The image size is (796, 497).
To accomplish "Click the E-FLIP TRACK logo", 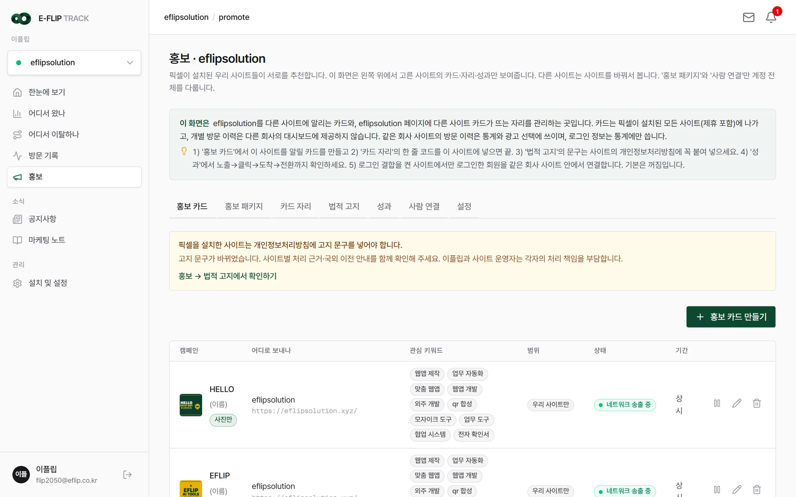I will click(x=50, y=18).
